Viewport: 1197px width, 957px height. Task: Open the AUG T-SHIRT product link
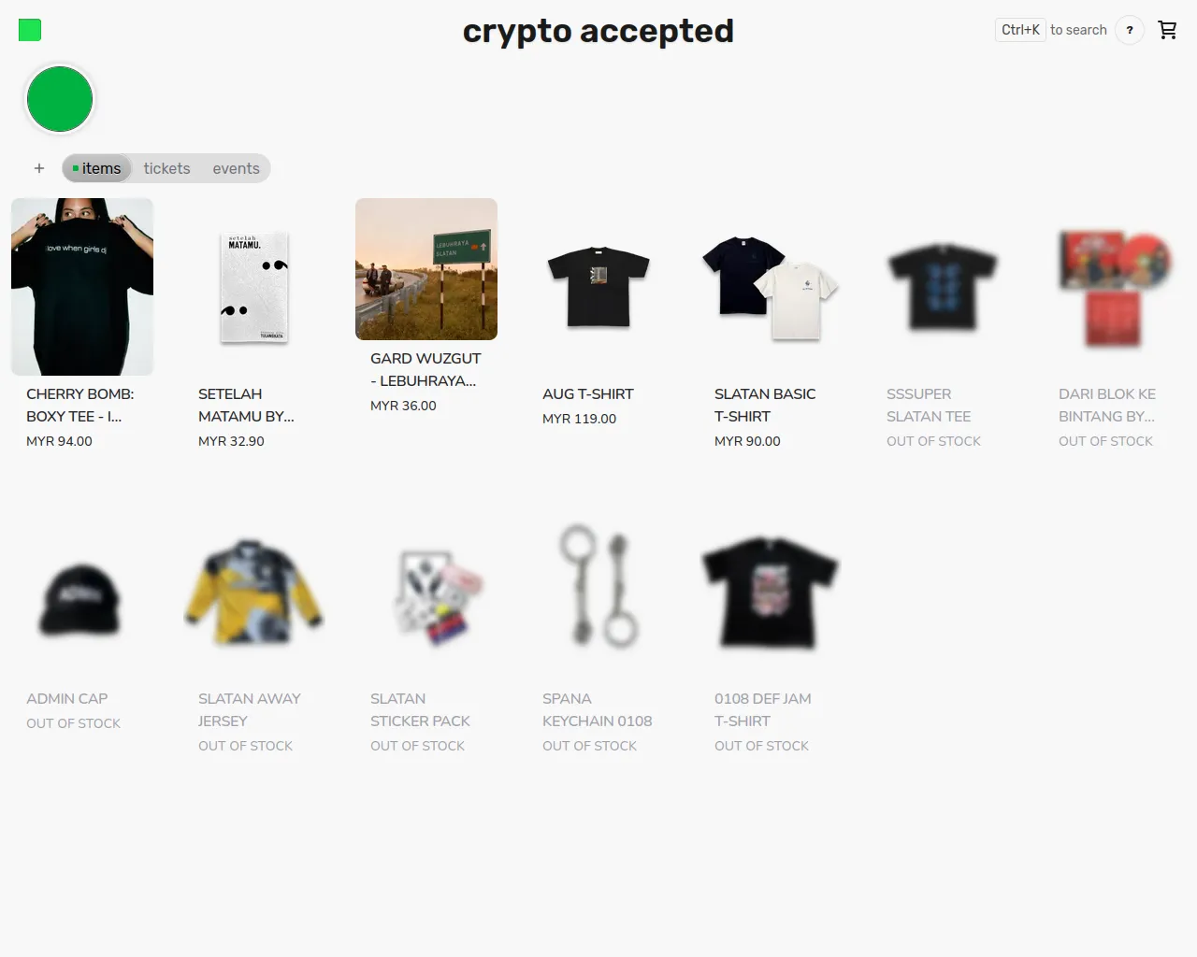587,393
